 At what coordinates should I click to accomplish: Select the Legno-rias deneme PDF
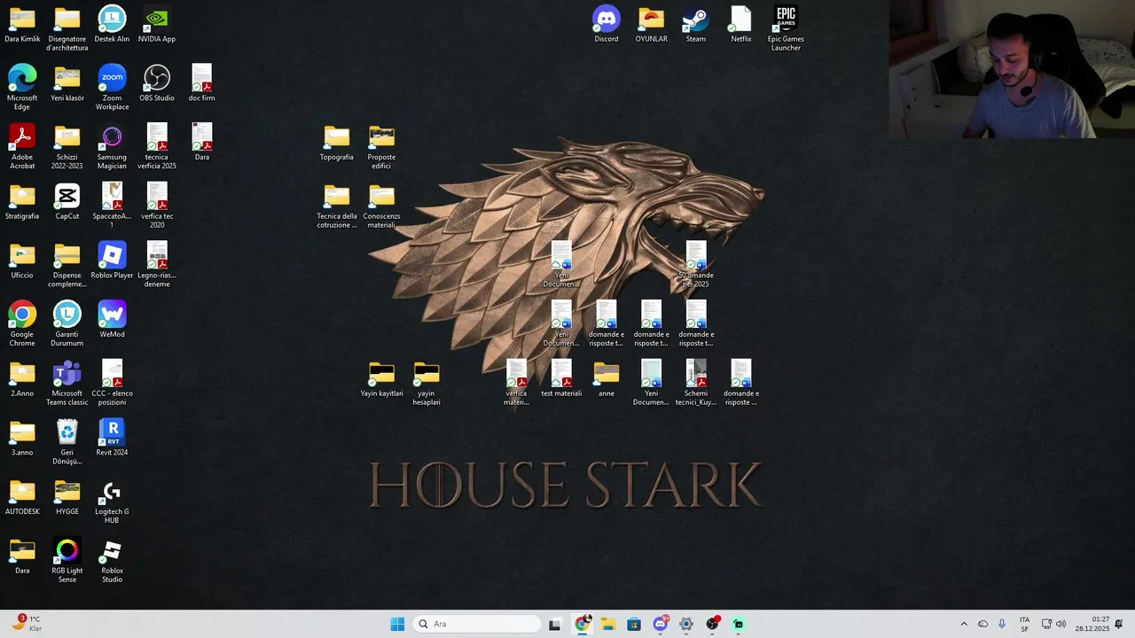[x=157, y=264]
